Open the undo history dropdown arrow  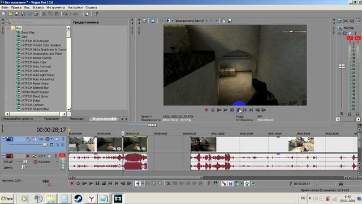(x=70, y=14)
